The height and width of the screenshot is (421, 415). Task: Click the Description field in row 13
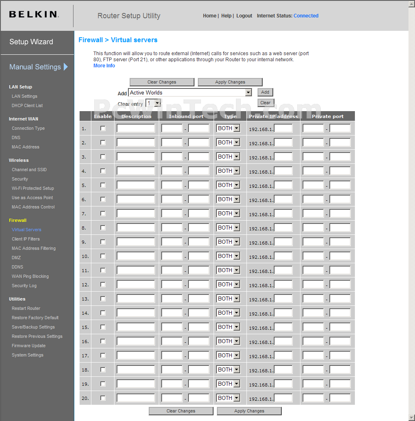136,299
